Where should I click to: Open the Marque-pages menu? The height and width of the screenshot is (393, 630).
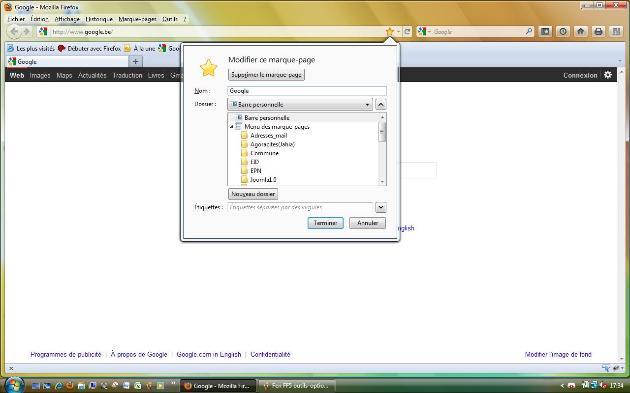tap(137, 19)
